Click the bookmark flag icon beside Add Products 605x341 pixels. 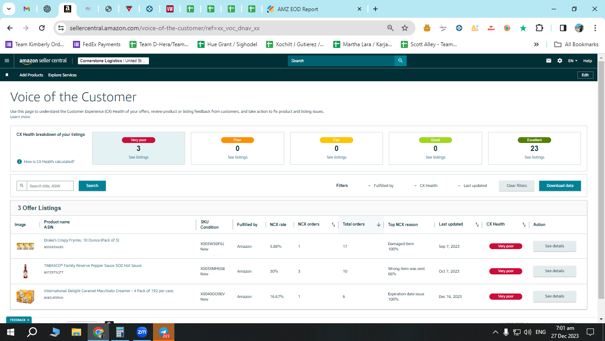[7, 75]
